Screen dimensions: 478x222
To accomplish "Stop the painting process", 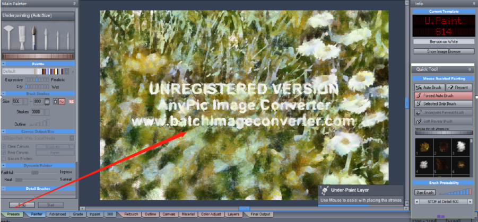I will point(22,205).
